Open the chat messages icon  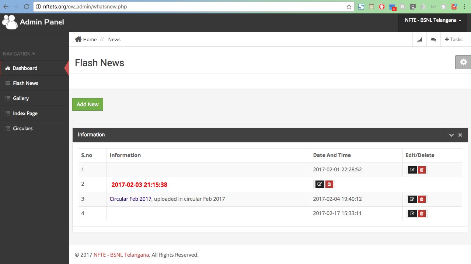click(433, 40)
